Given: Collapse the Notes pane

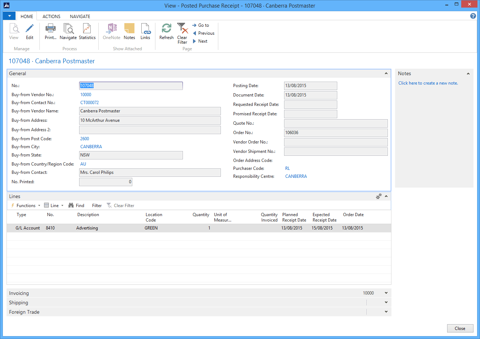Looking at the screenshot, I should coord(468,74).
